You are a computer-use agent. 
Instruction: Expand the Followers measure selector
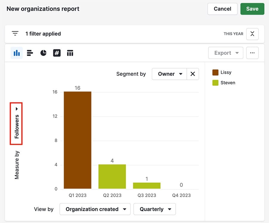[x=16, y=124]
